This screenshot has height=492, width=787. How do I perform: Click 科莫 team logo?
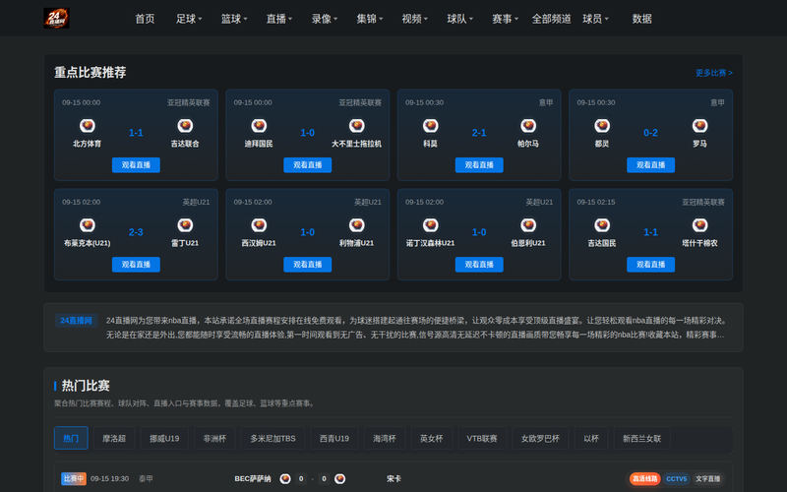(x=430, y=126)
